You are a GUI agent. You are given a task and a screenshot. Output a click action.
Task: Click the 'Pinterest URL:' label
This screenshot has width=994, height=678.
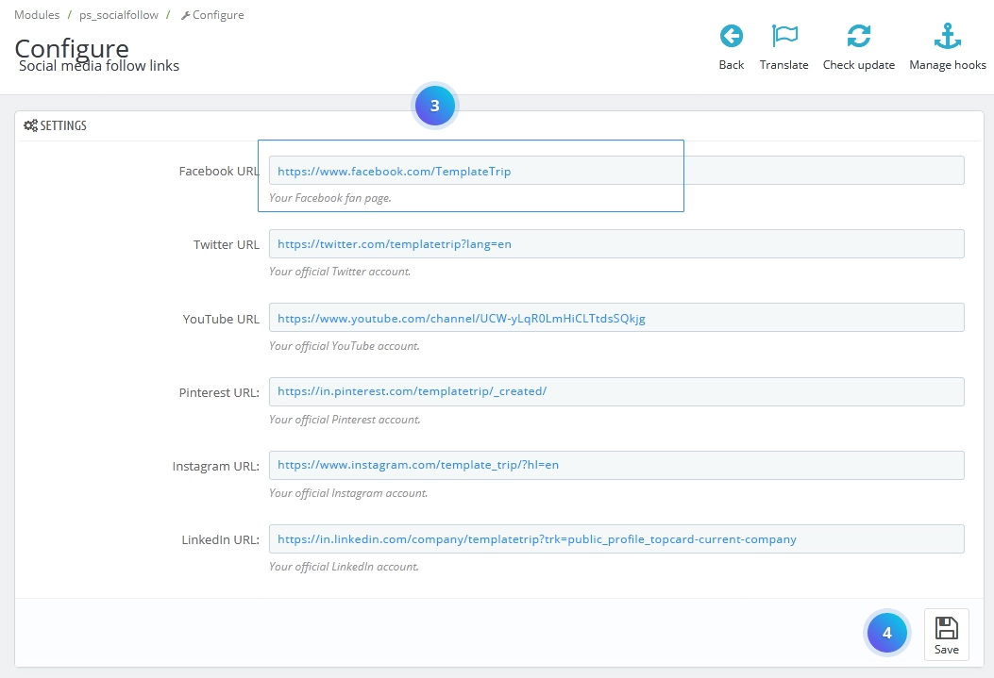[219, 392]
